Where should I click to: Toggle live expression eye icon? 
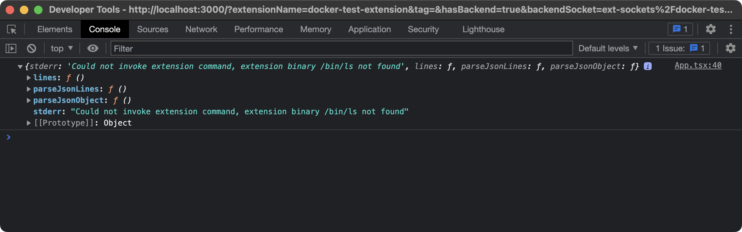point(93,48)
